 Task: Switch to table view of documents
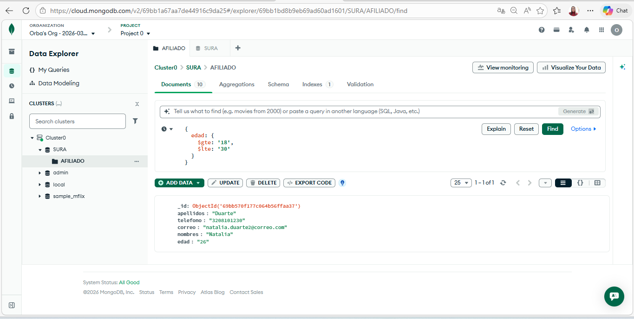point(597,183)
